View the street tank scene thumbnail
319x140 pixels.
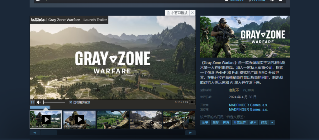click(146, 119)
